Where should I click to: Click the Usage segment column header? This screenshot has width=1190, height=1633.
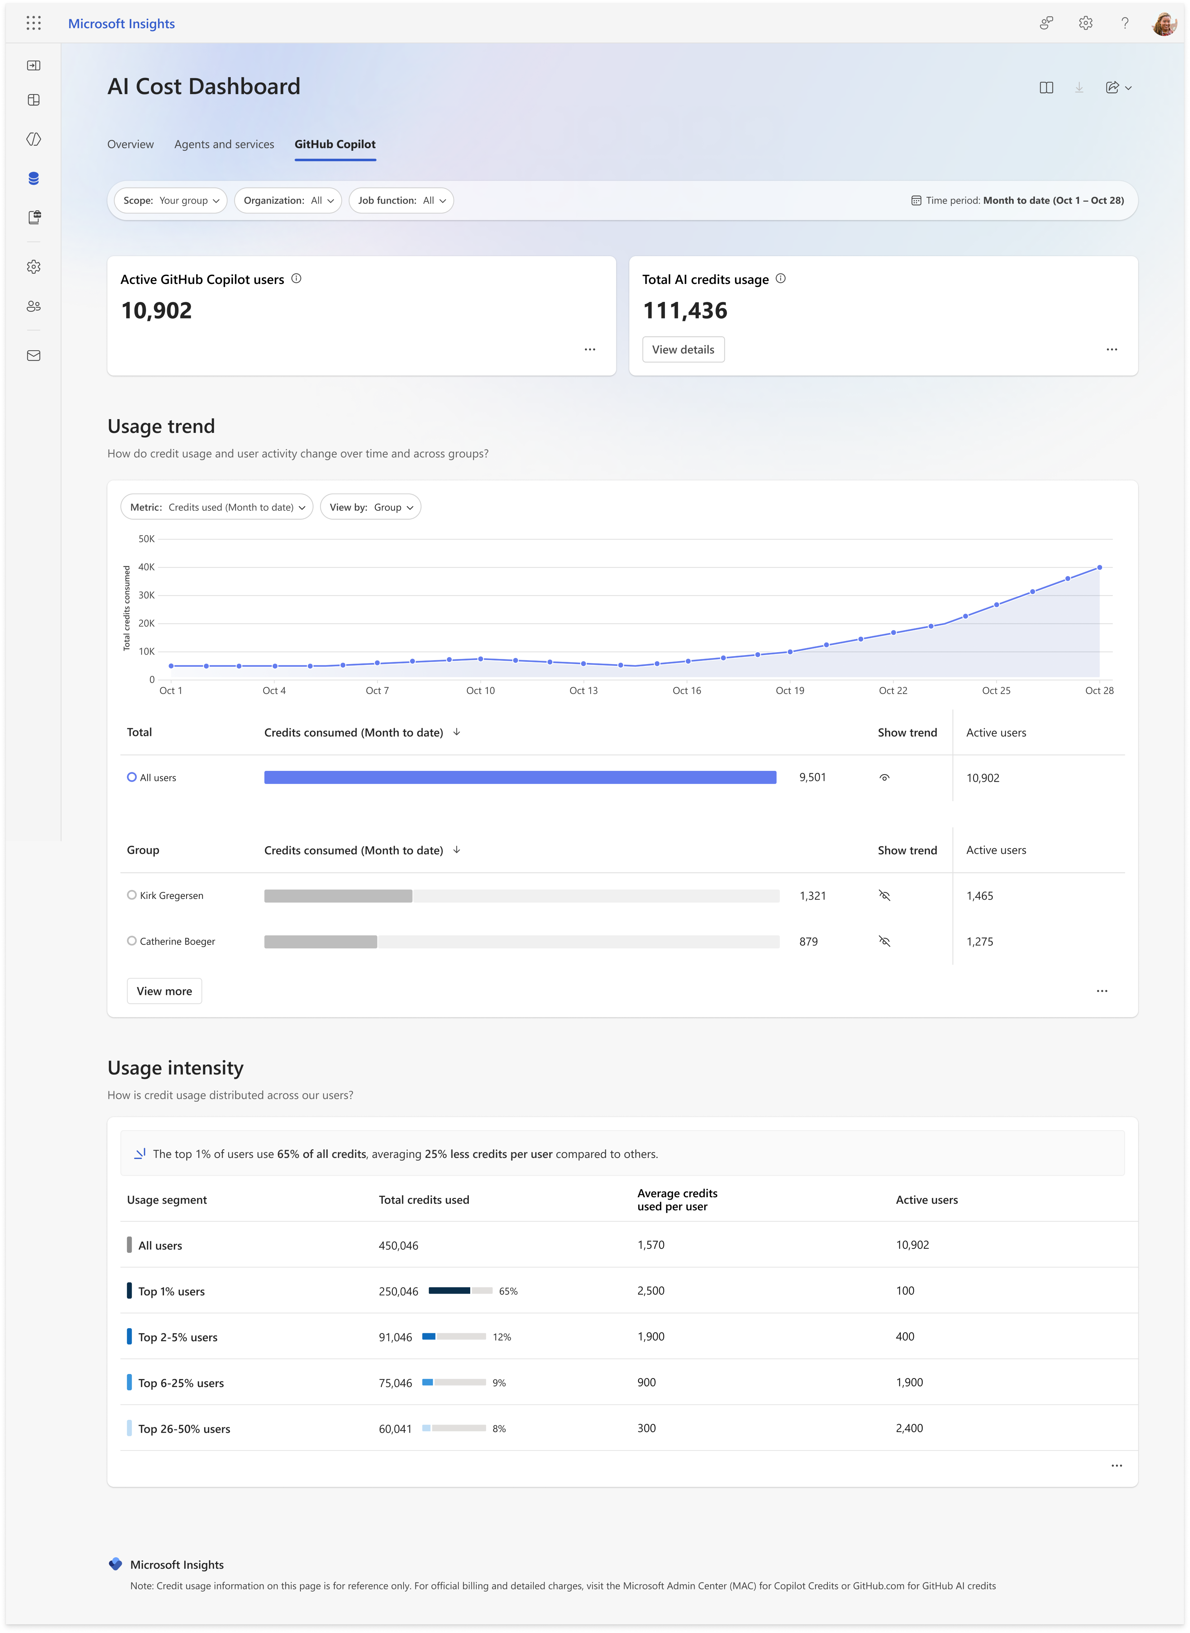[166, 1200]
